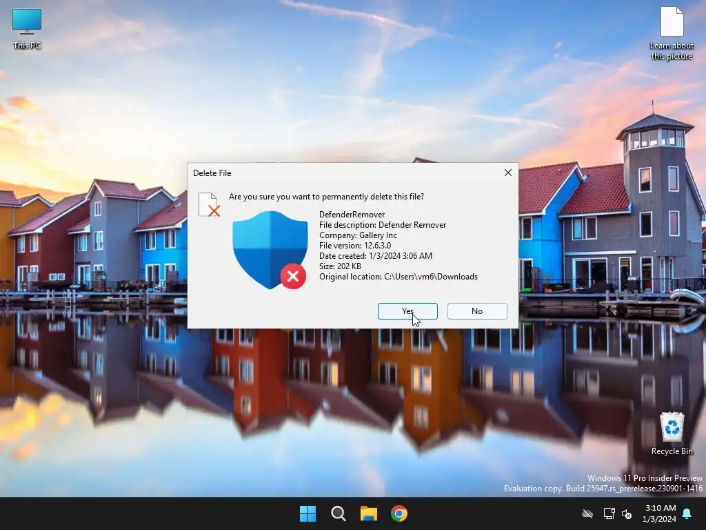Open taskbar Search
The width and height of the screenshot is (706, 530).
(x=338, y=513)
